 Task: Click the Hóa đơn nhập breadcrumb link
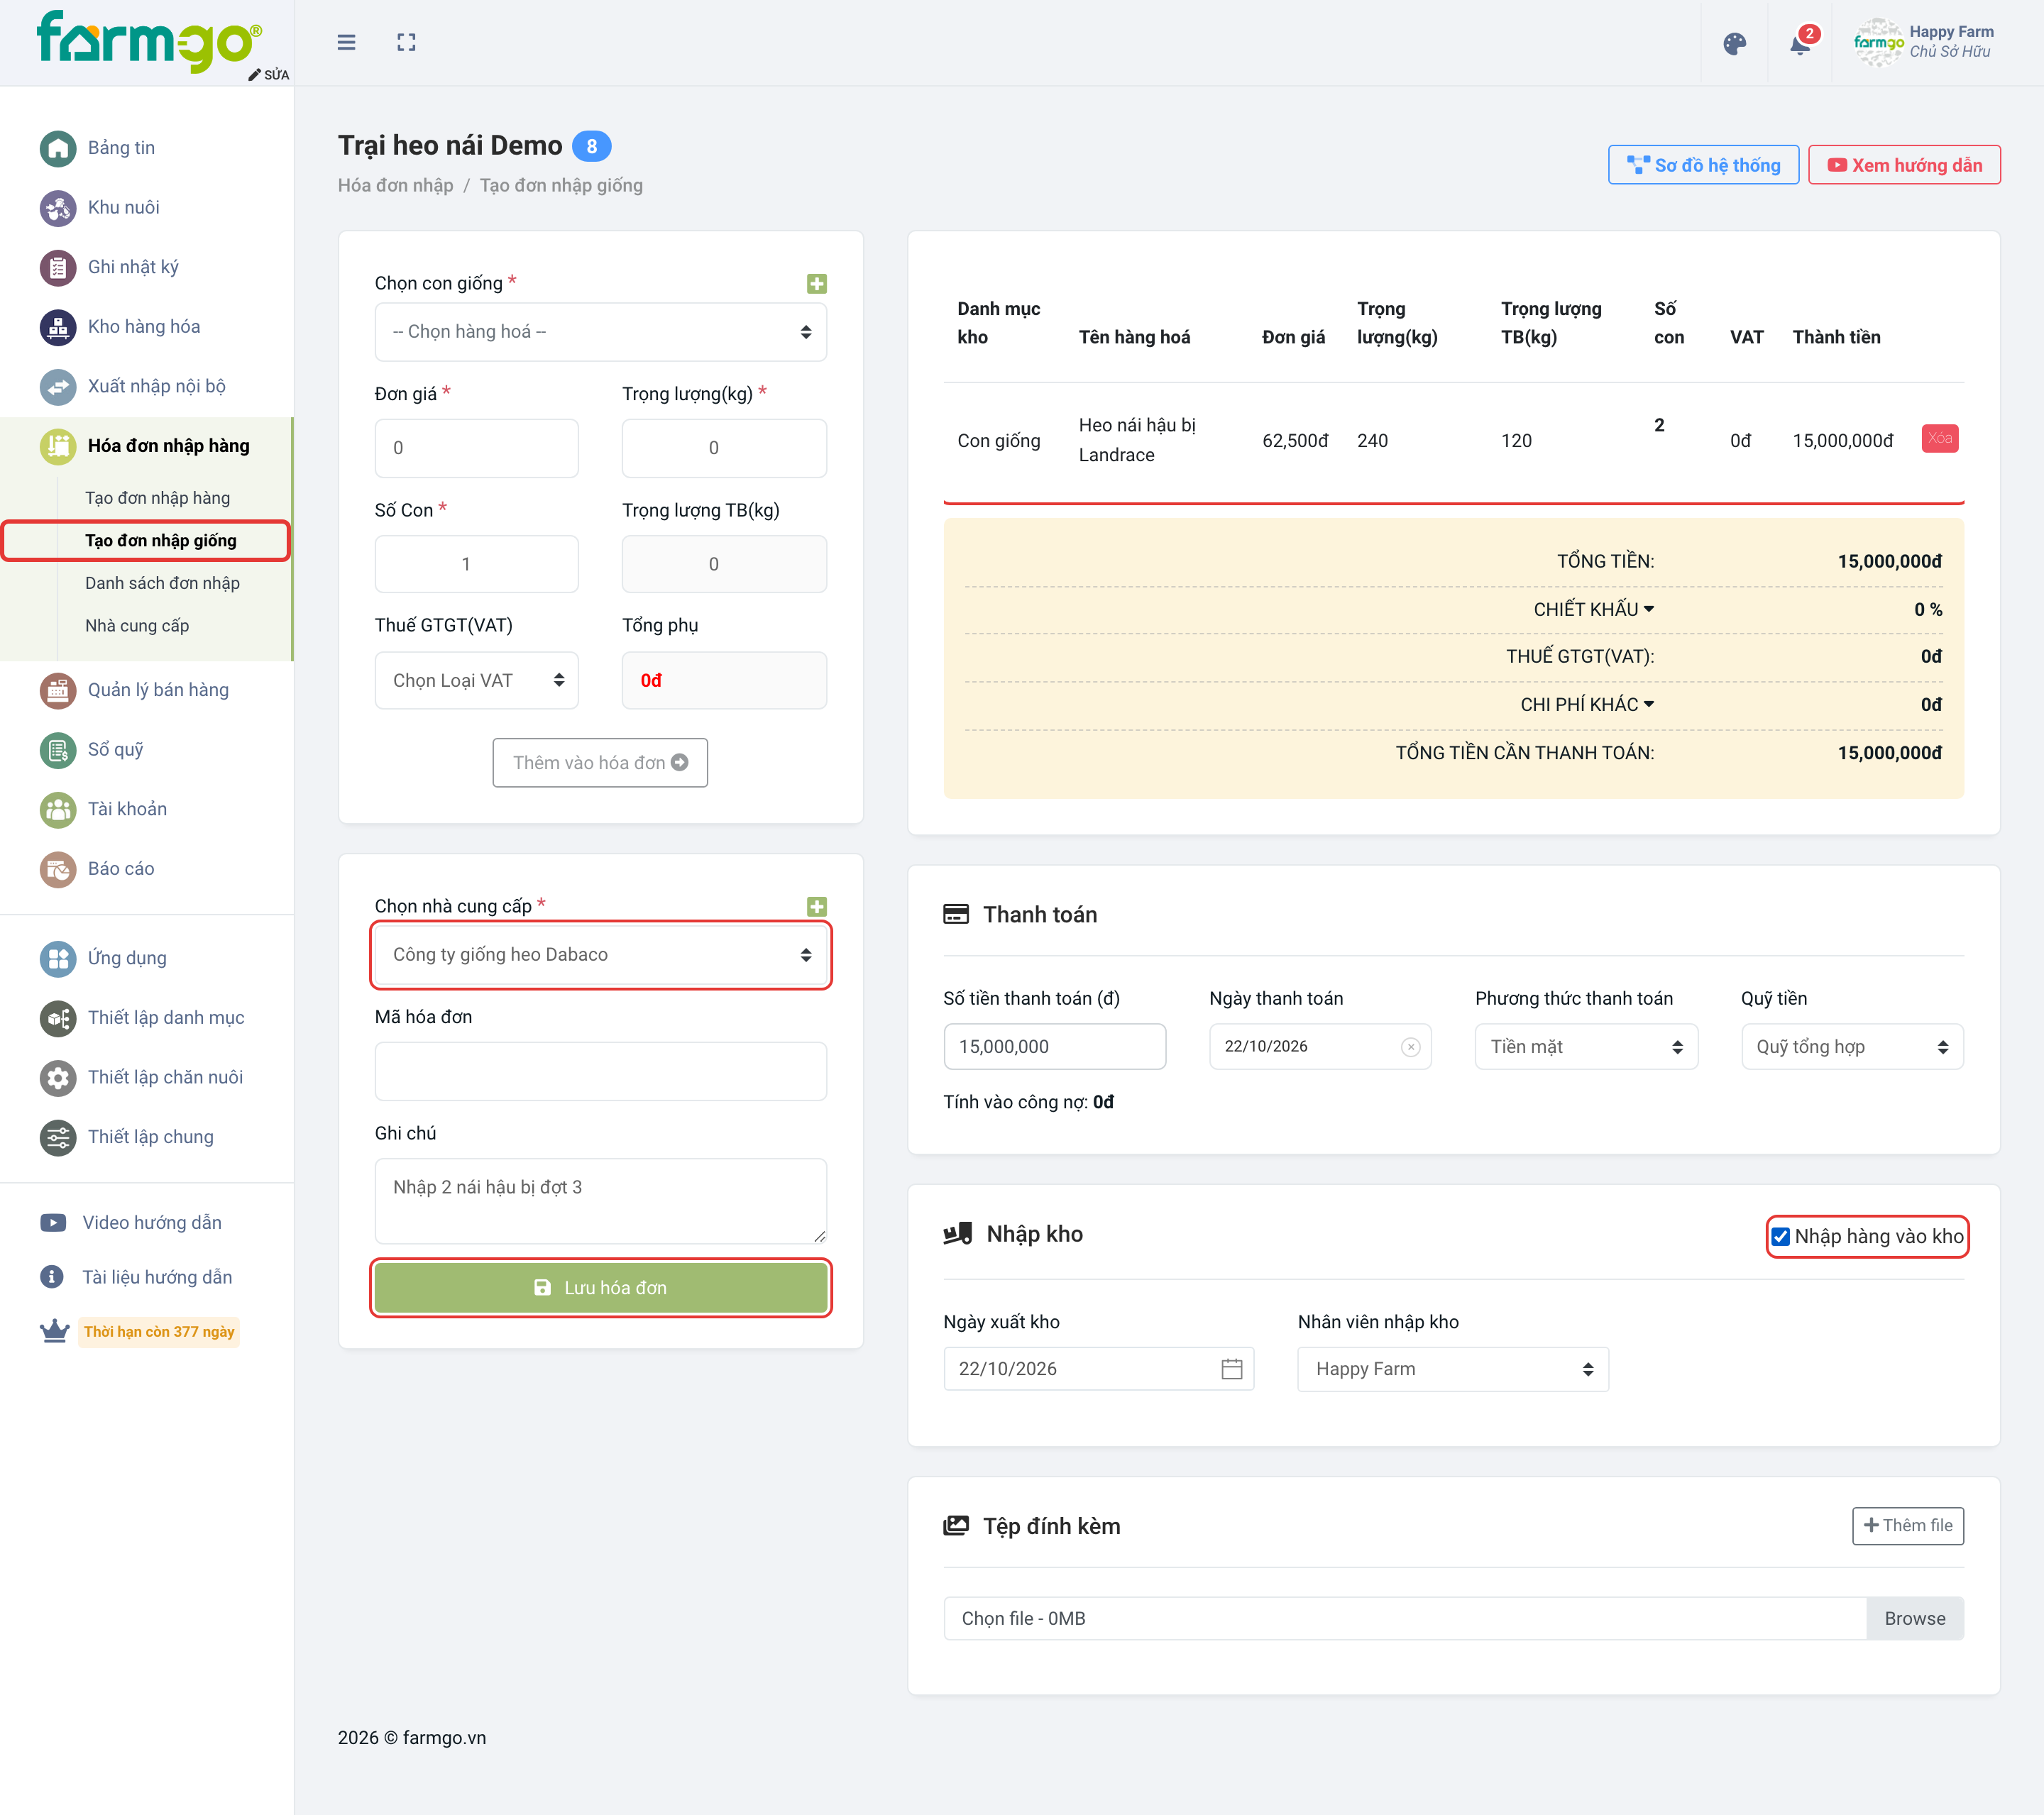(395, 186)
